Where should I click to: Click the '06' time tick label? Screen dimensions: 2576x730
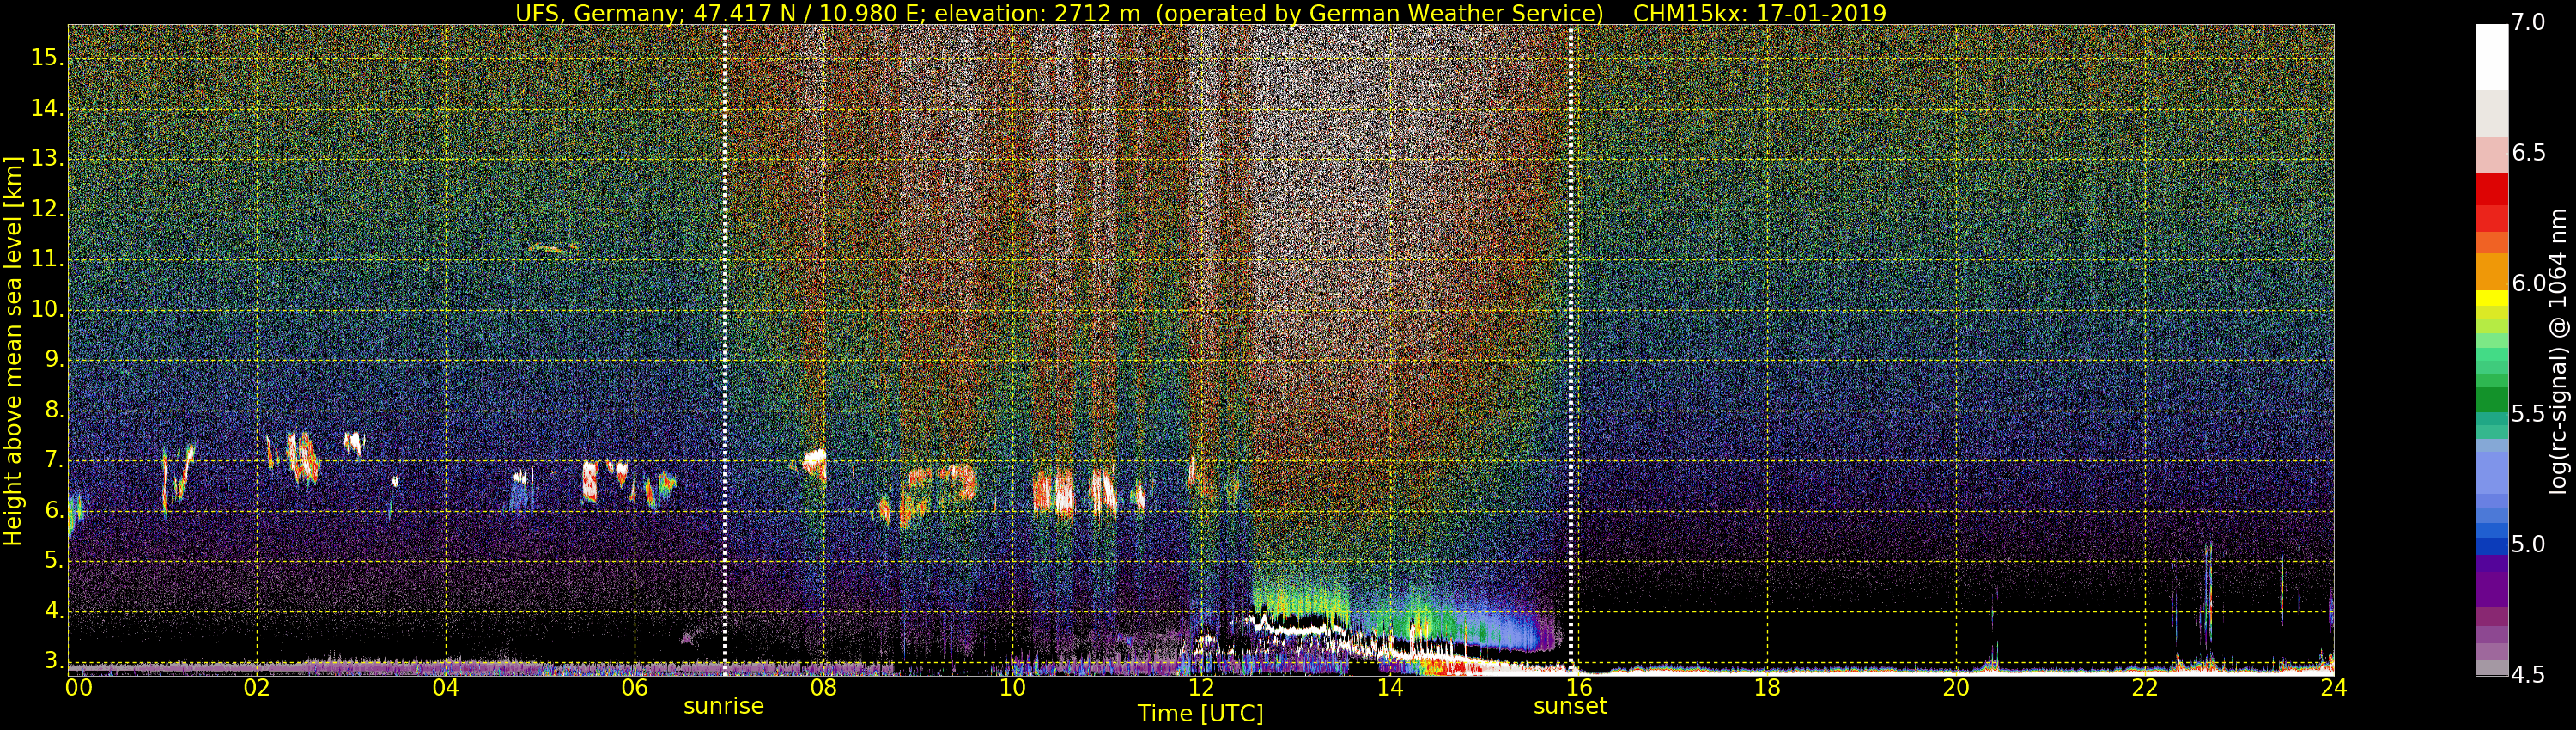click(x=634, y=687)
